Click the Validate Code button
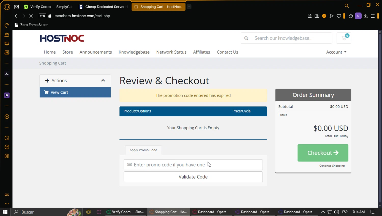Viewport: 382px width, 216px height. point(193,177)
